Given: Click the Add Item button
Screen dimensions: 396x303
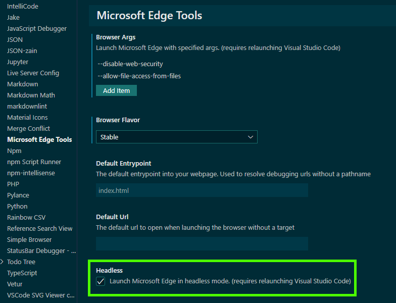Looking at the screenshot, I should coord(116,90).
